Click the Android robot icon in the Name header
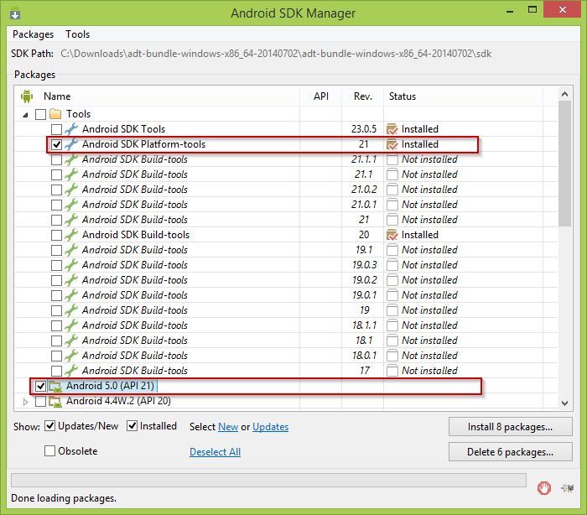 (x=27, y=96)
